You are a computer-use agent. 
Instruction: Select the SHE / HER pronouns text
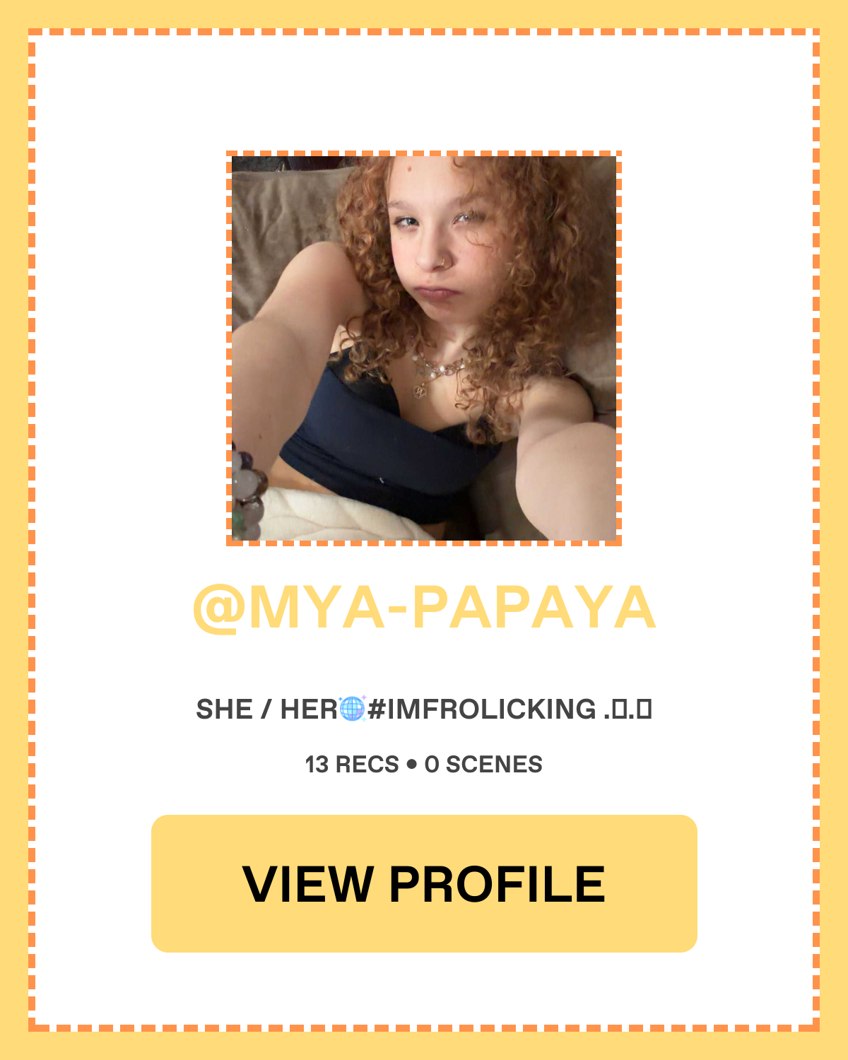point(267,709)
